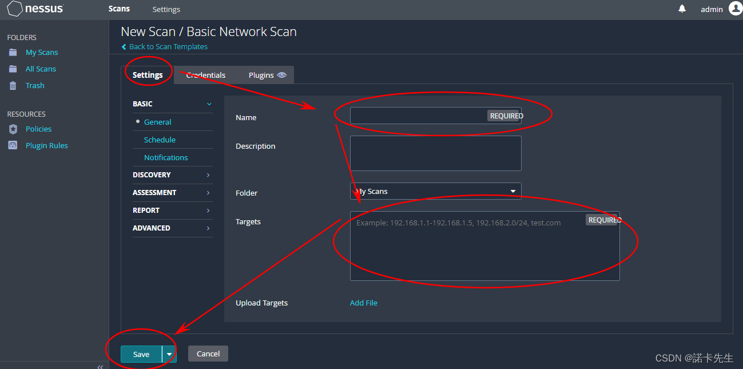Click the My Scans folder icon
743x369 pixels.
pos(13,52)
